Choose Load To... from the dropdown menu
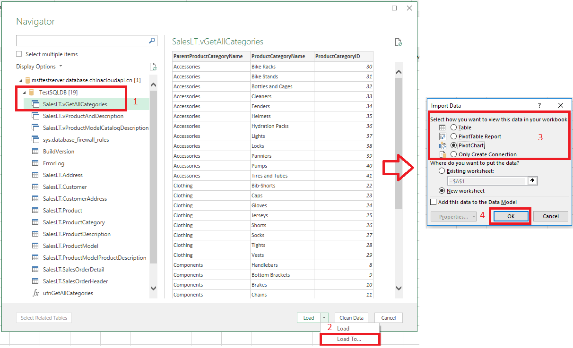Screen dimensions: 573x348 point(349,339)
